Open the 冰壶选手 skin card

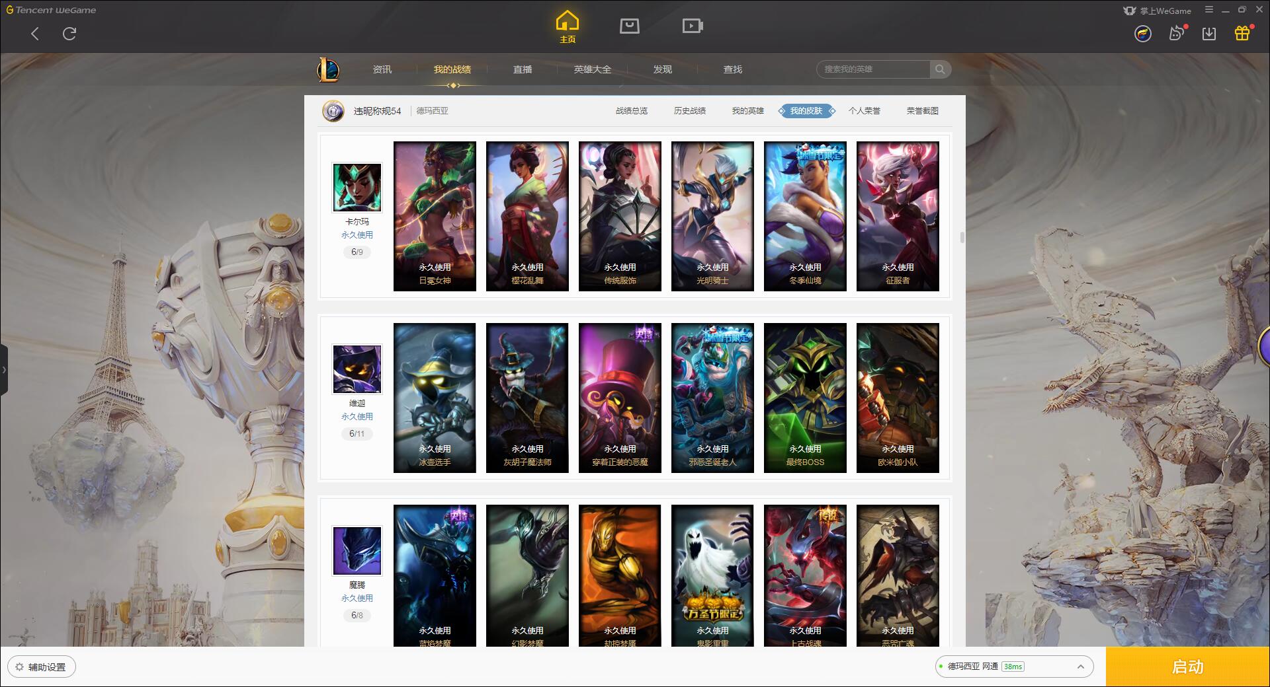point(435,398)
